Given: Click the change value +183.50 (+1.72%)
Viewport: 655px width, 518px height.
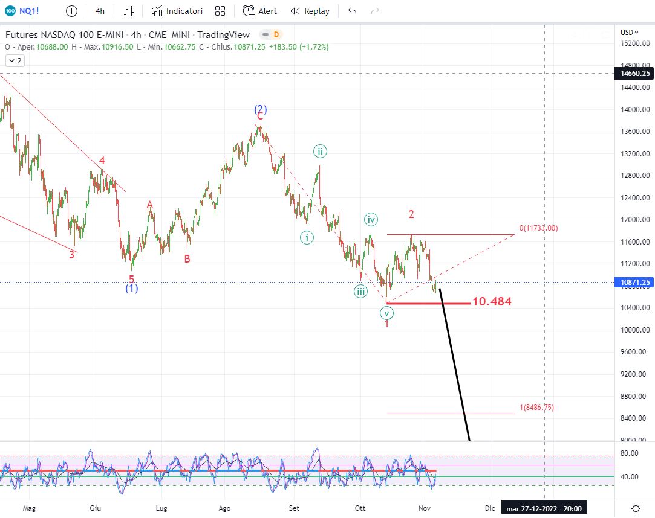Looking at the screenshot, I should 299,46.
